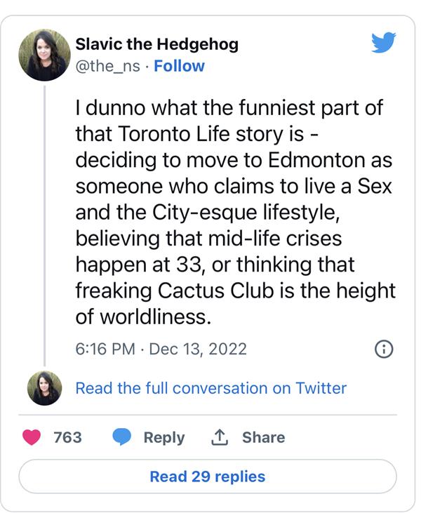421x513 pixels.
Task: Open Read the full conversation on Twitter
Action: click(210, 388)
